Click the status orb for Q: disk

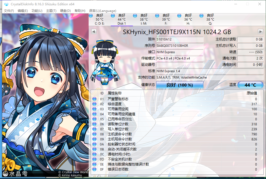click(x=201, y=16)
